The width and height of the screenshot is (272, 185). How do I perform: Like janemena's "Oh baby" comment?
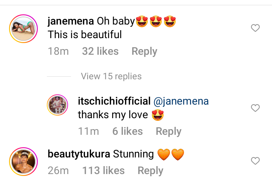(x=255, y=28)
